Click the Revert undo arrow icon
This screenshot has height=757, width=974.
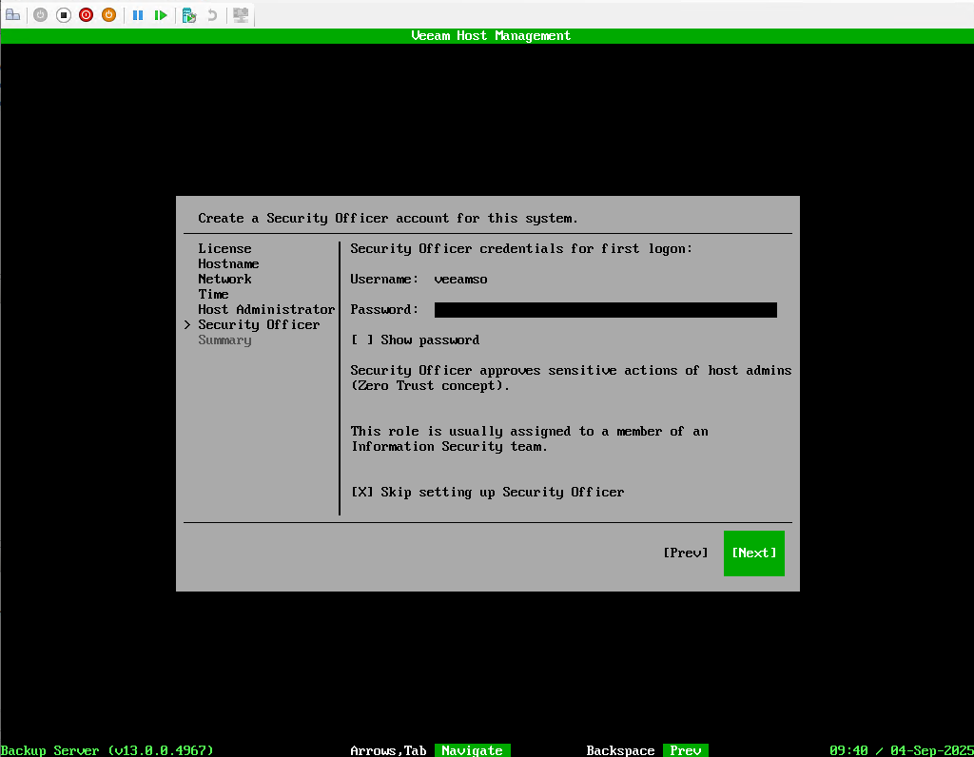212,15
